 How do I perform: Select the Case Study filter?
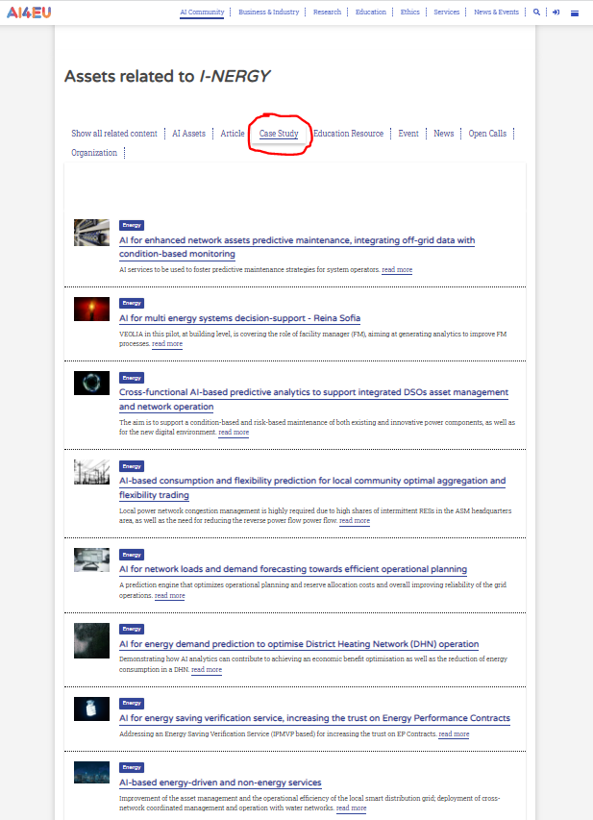pos(279,134)
